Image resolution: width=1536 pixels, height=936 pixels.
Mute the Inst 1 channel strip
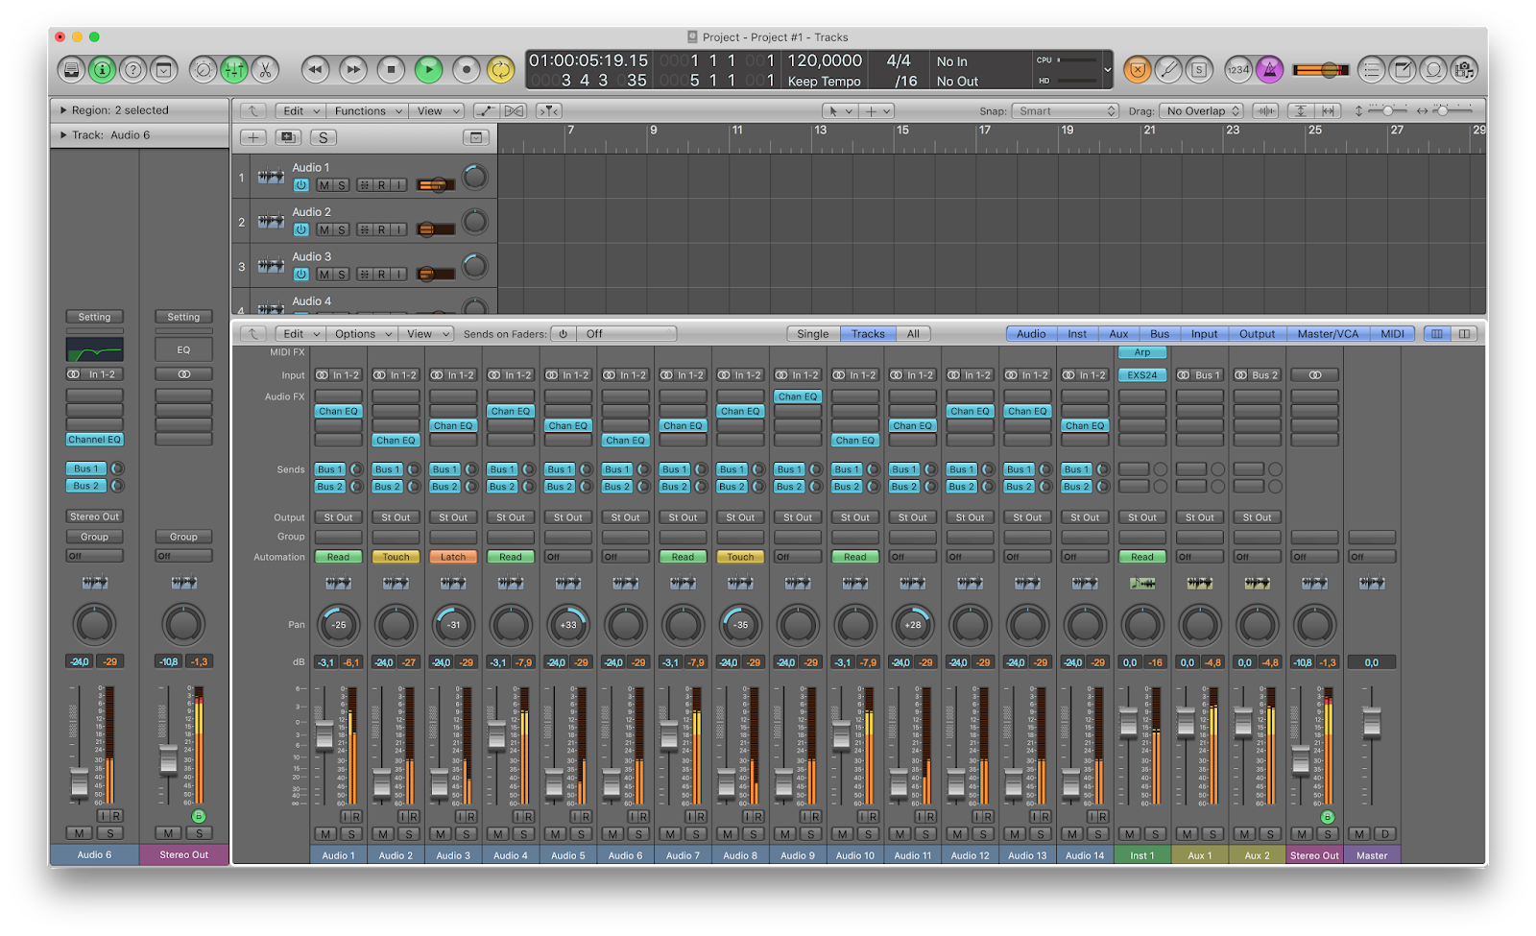1130,834
